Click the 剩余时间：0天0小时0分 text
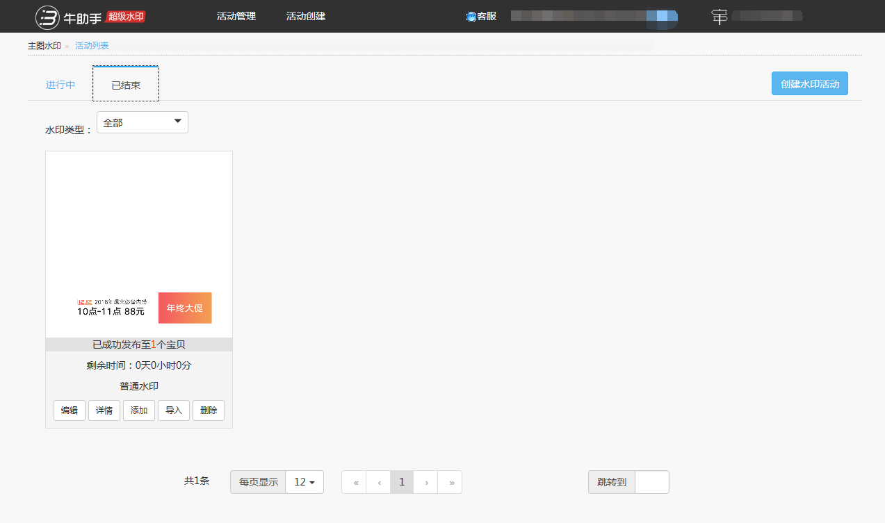Image resolution: width=885 pixels, height=523 pixels. point(139,365)
